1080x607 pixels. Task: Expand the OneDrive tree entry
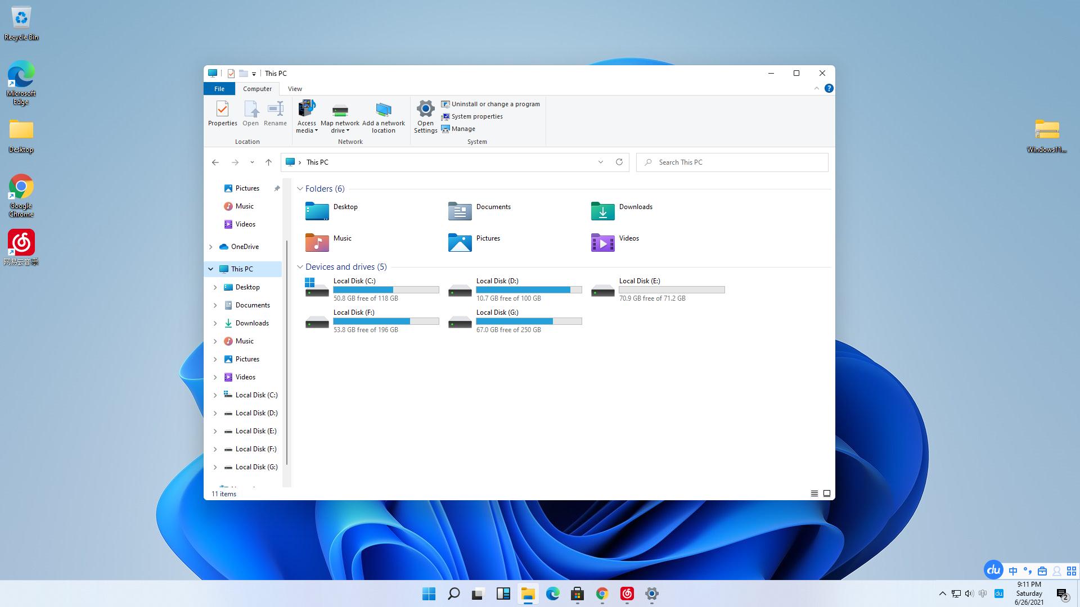pos(211,247)
